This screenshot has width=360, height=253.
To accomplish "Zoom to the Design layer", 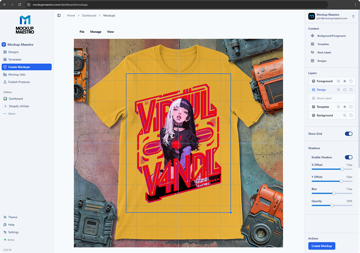I will (x=338, y=90).
